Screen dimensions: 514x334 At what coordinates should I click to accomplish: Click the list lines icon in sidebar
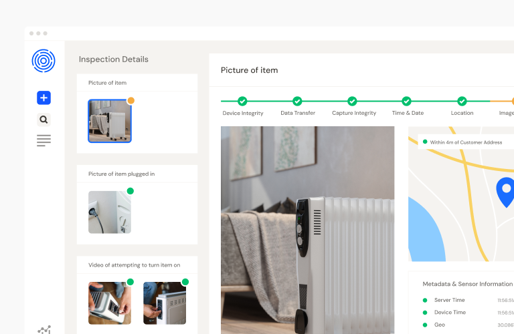[44, 141]
